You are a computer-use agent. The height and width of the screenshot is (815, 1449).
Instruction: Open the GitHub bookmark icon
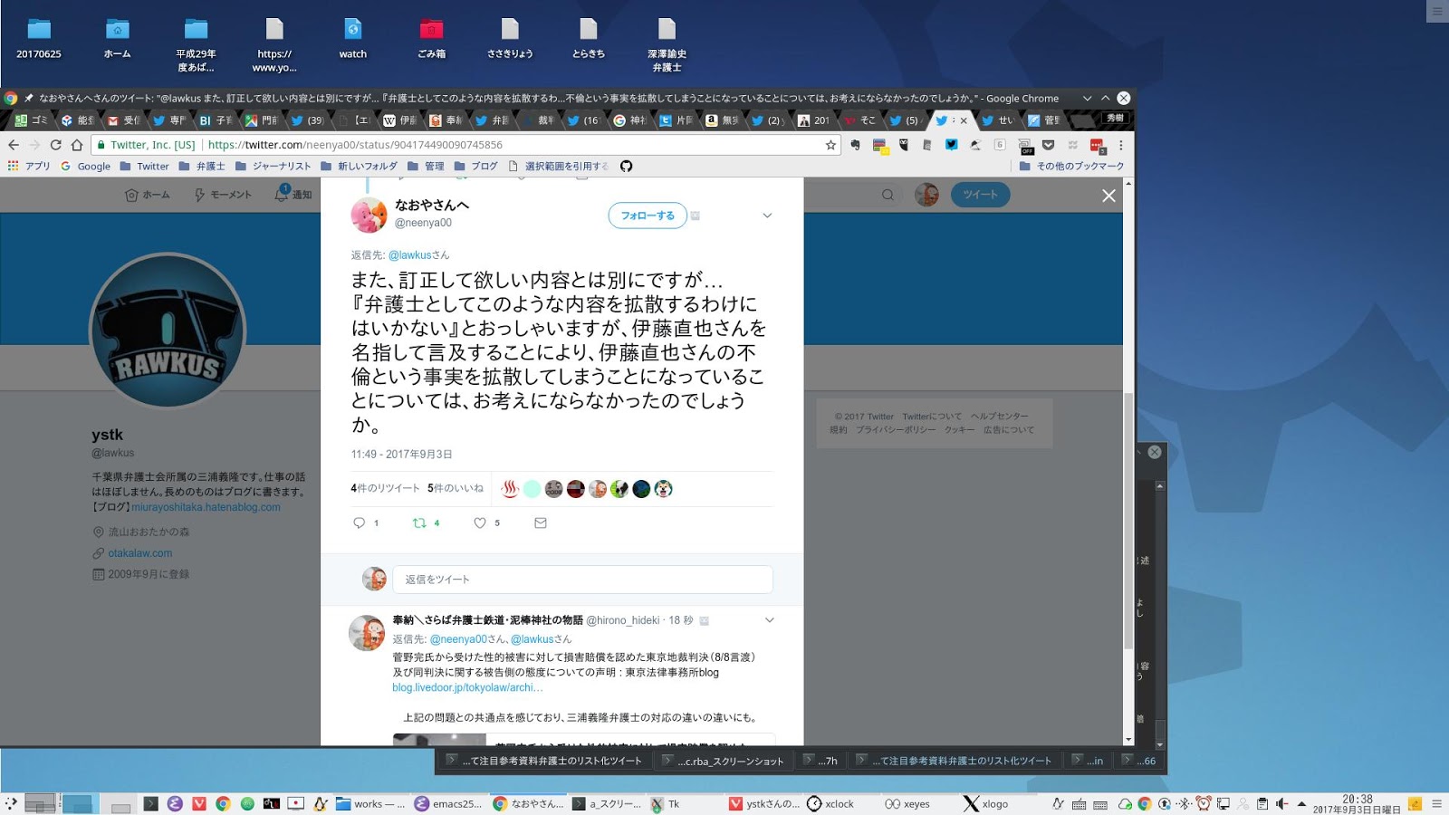(x=626, y=166)
